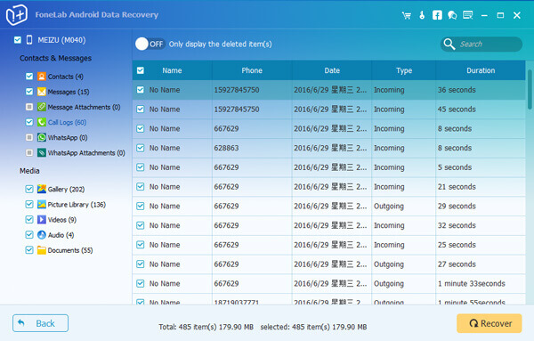Uncheck the row with 45 seconds duration
The width and height of the screenshot is (534, 341).
[x=141, y=109]
